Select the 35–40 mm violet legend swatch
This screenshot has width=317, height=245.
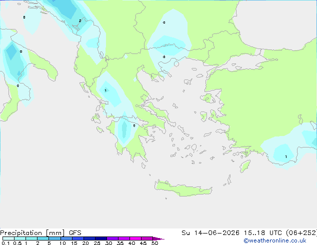124,238
